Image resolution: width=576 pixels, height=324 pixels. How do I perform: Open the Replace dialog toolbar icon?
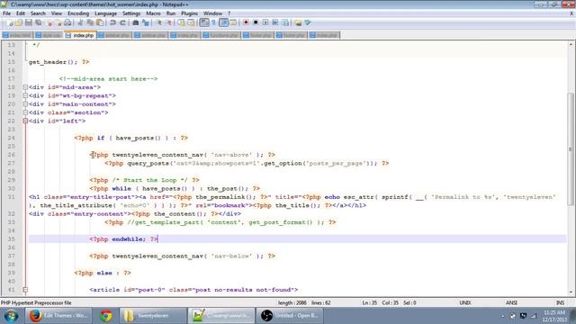[x=146, y=22]
